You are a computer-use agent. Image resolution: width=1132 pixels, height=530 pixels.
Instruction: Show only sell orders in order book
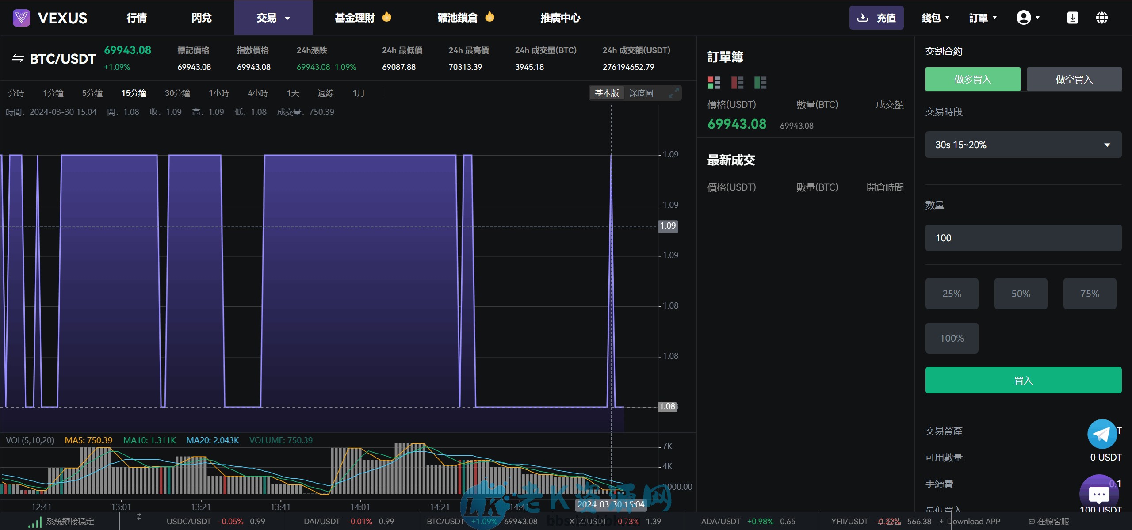[x=737, y=82]
